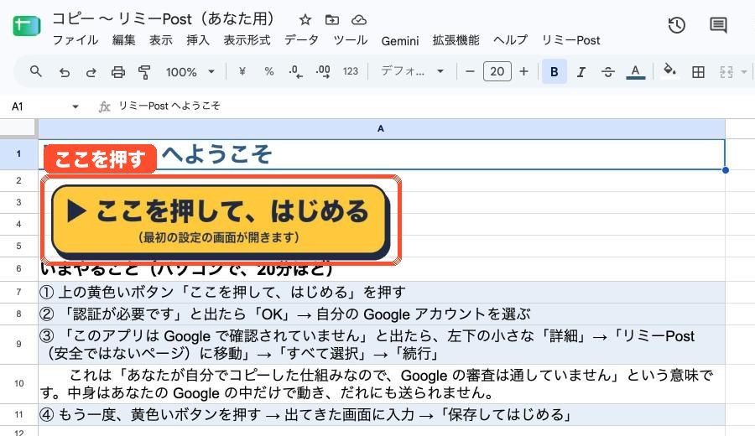
Task: Open the 100% zoom dropdown
Action: pos(190,72)
